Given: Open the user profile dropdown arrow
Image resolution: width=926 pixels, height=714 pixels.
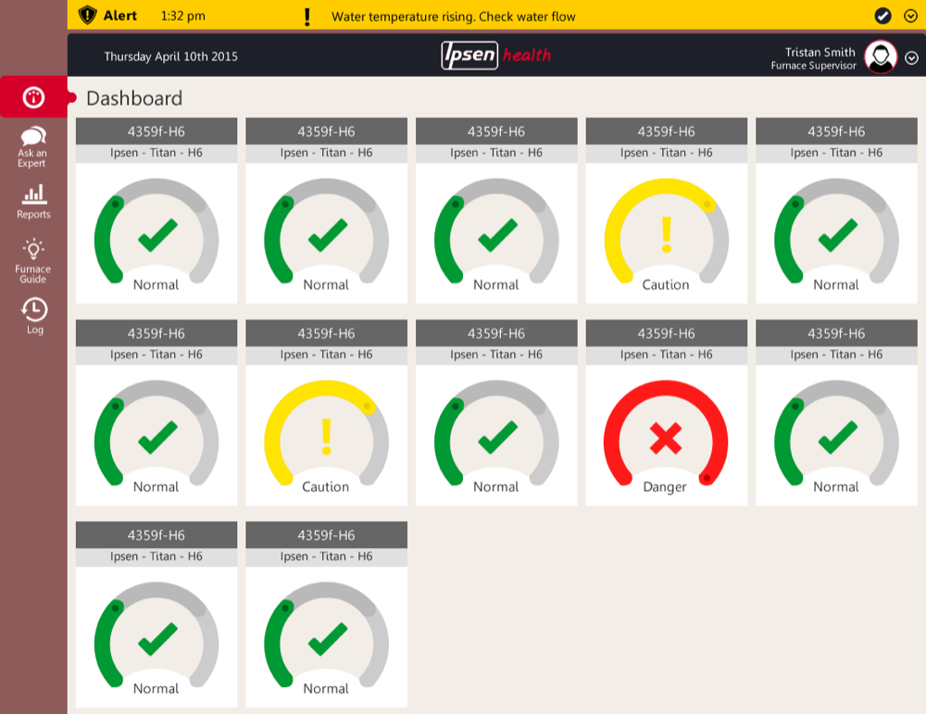Looking at the screenshot, I should [x=911, y=57].
